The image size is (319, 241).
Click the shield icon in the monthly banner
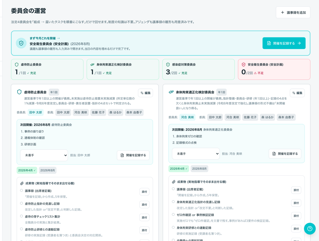(21, 43)
